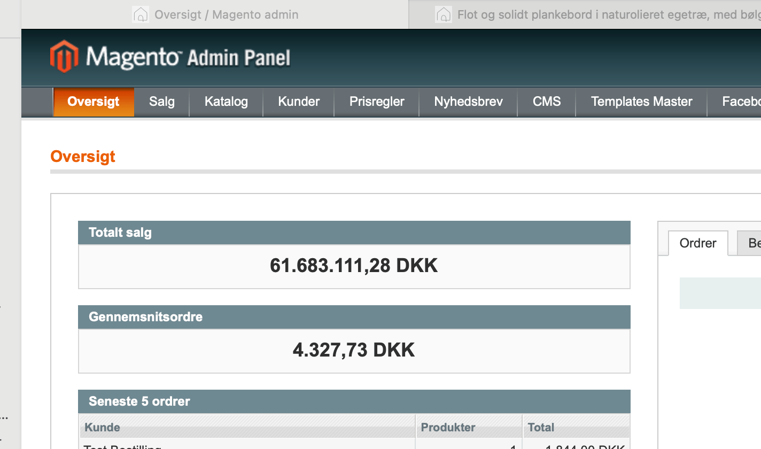Open the Katalog menu
Image resolution: width=761 pixels, height=449 pixels.
click(x=226, y=102)
